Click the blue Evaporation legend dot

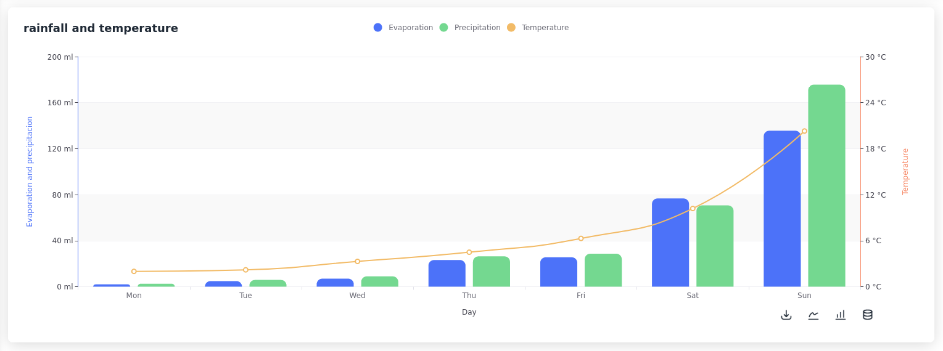tap(378, 28)
